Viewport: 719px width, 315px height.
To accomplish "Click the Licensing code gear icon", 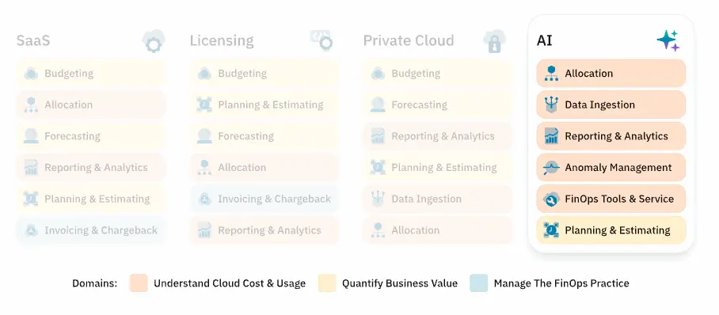I will [x=321, y=40].
